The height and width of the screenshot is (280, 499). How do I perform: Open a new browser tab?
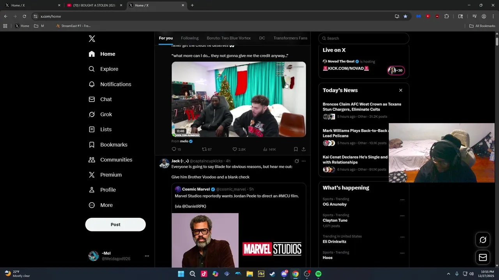point(192,5)
